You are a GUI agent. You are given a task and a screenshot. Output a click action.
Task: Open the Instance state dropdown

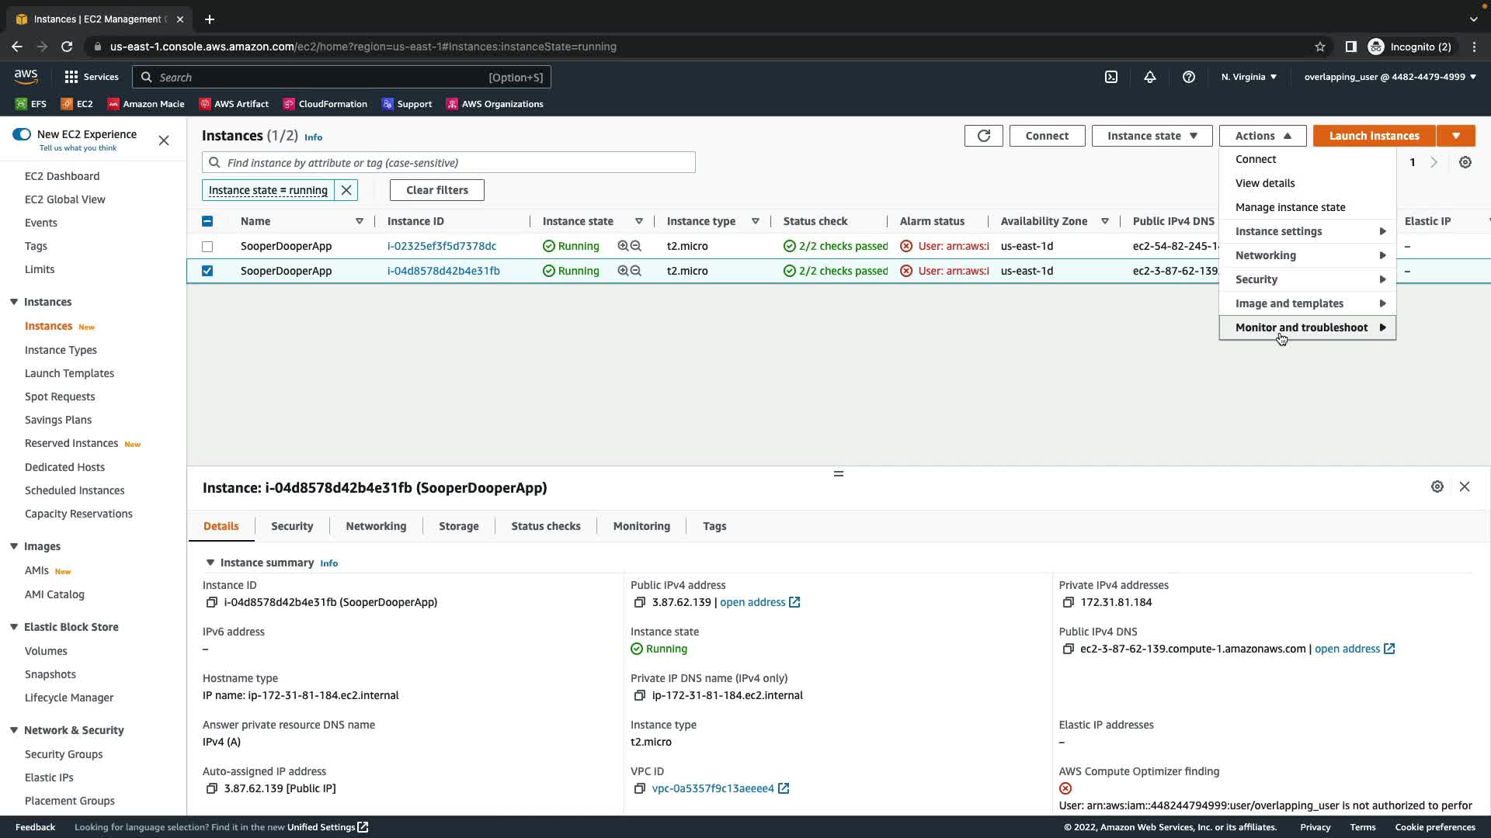tap(1152, 136)
